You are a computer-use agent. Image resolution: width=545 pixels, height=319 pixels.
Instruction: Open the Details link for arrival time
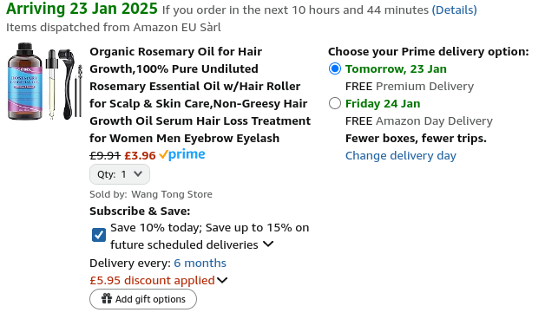454,10
